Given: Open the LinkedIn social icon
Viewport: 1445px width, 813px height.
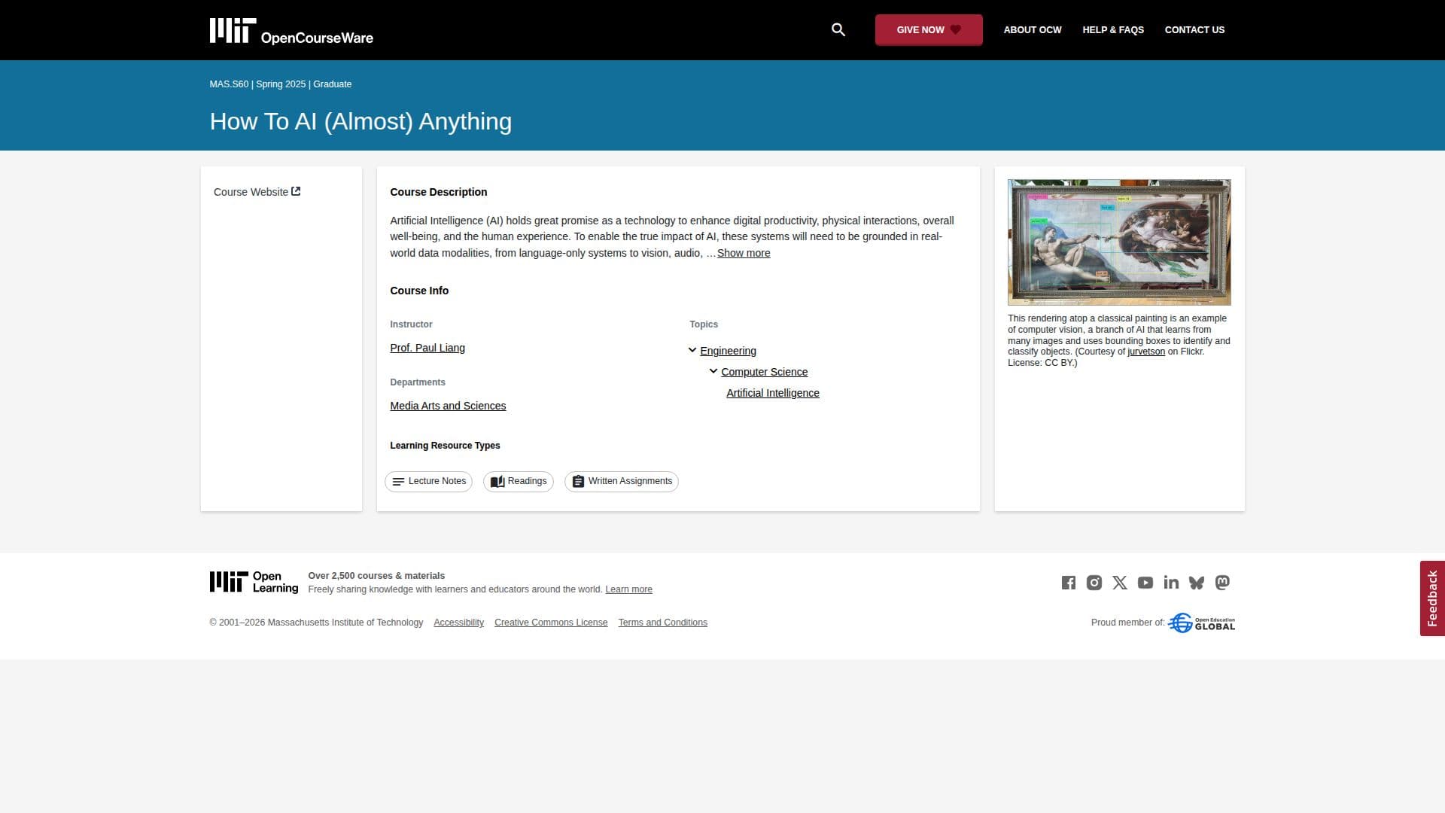Looking at the screenshot, I should [x=1170, y=583].
